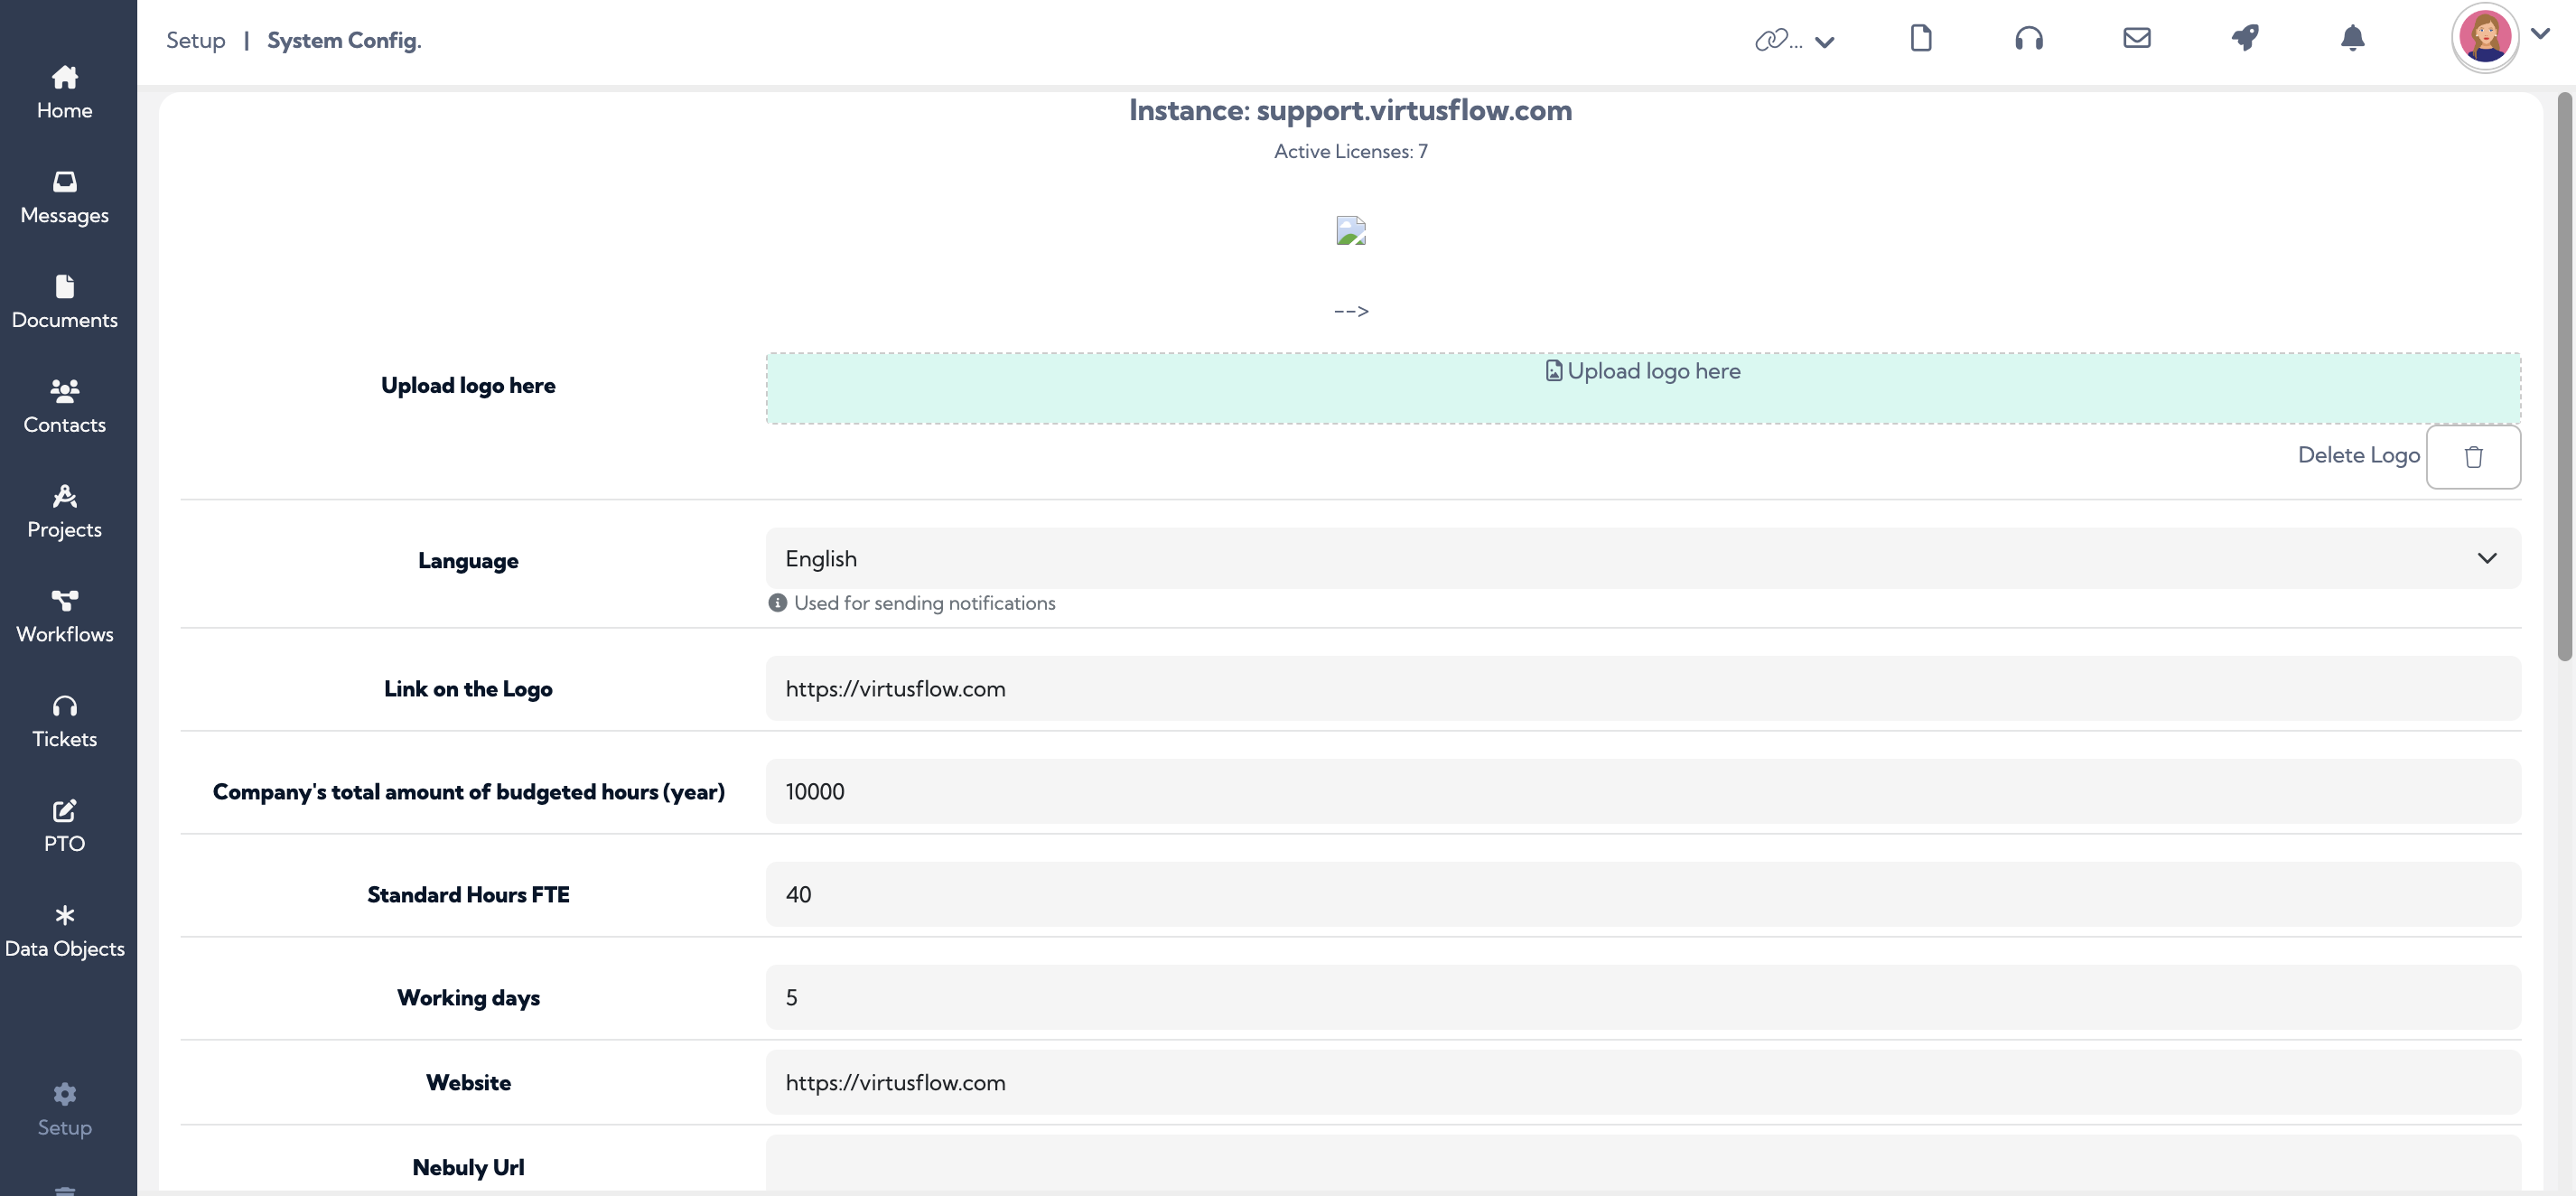Click the envelope mail icon in header
Screen dimensions: 2576x1196
tap(2136, 38)
